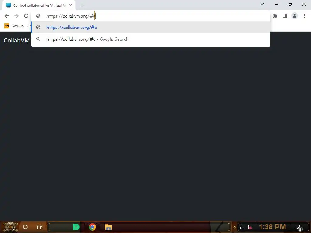Open the notification center with 2 alerts
Image resolution: width=311 pixels, height=233 pixels.
click(298, 227)
